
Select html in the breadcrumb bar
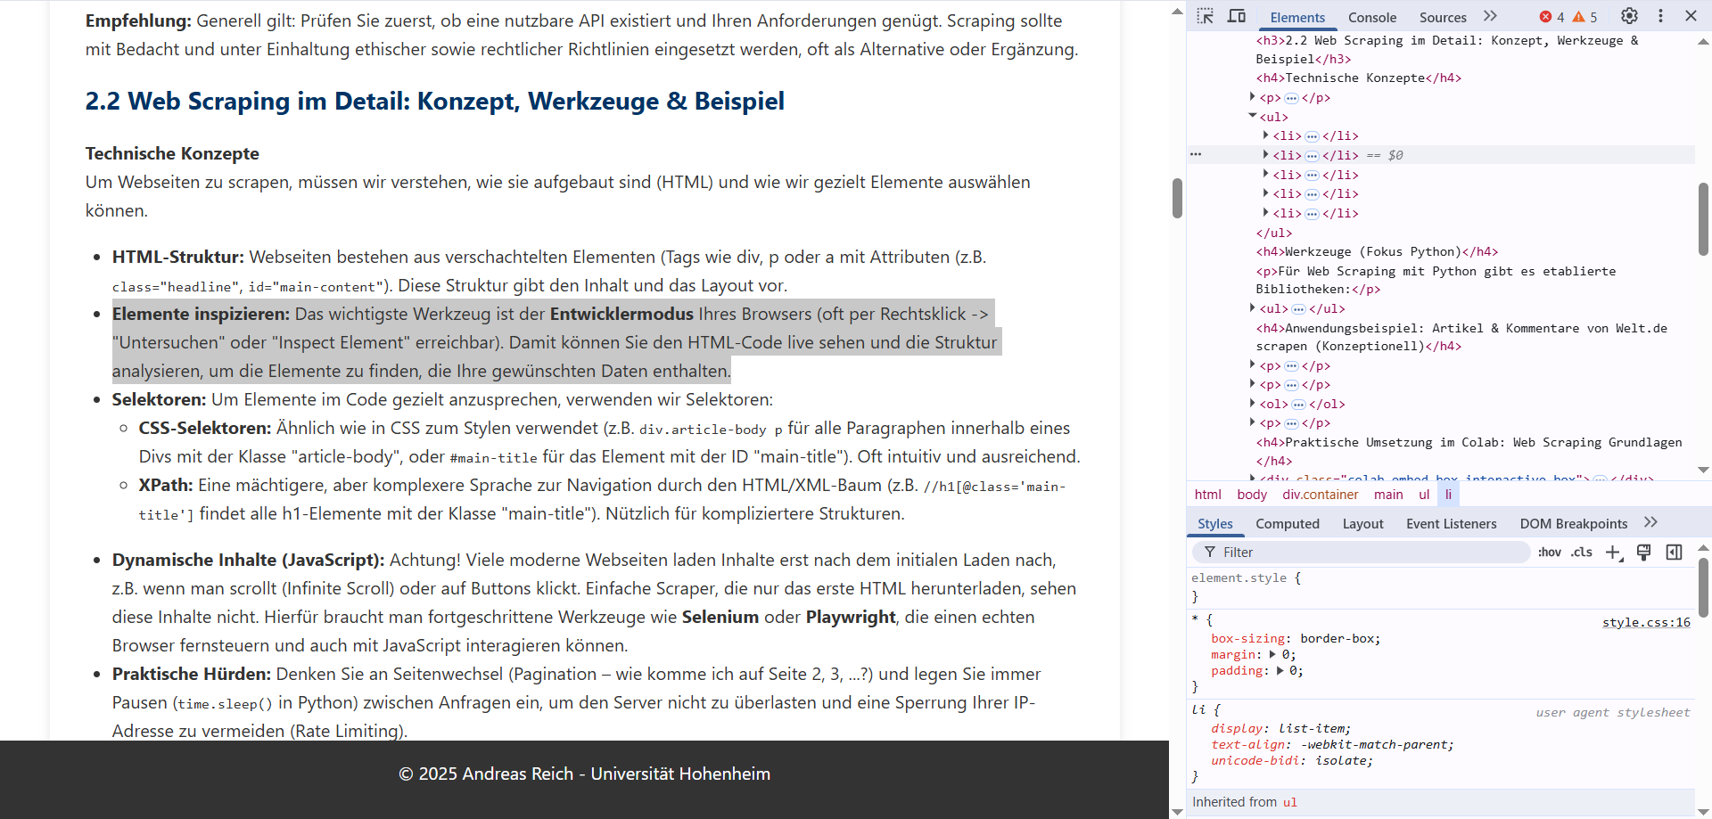(1208, 495)
